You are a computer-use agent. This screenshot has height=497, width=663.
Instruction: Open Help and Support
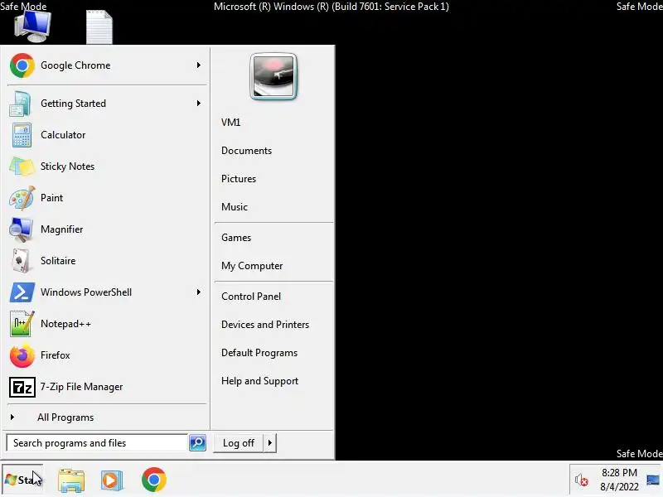coord(259,381)
